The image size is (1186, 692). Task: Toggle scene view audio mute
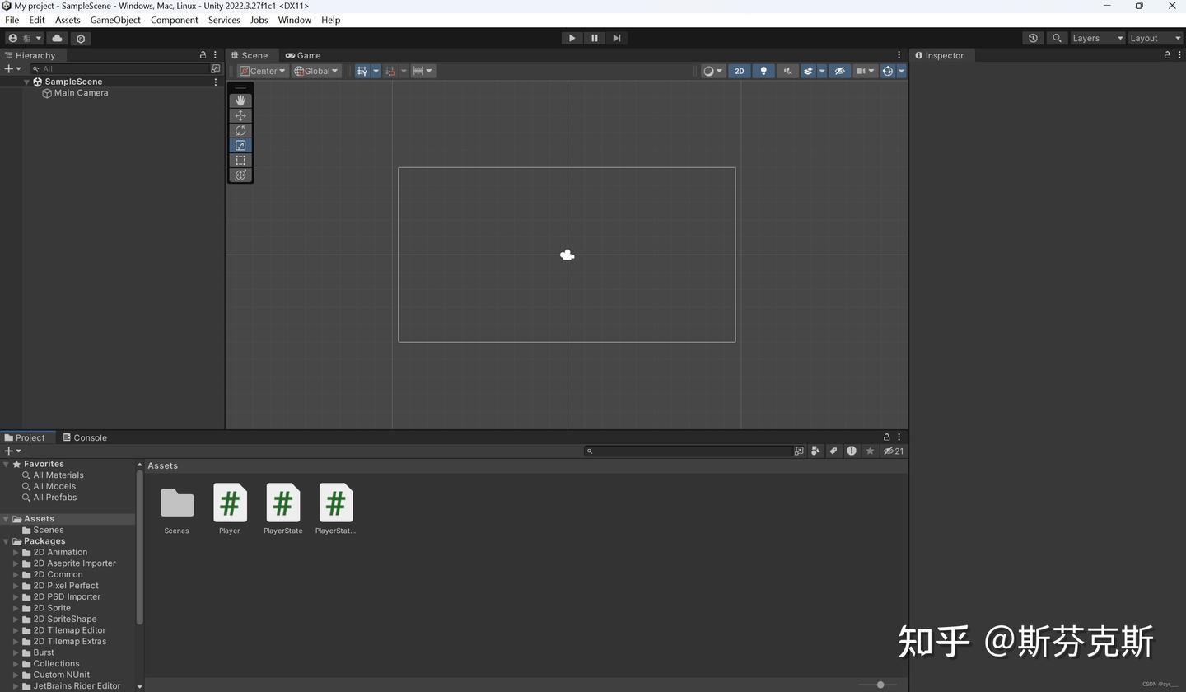(x=787, y=71)
